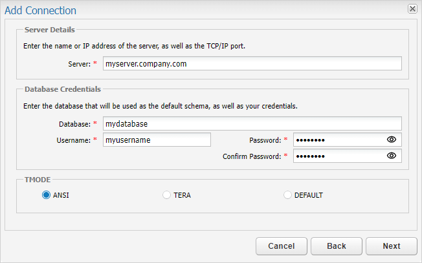
Task: Click into the Database name field
Action: tap(252, 123)
